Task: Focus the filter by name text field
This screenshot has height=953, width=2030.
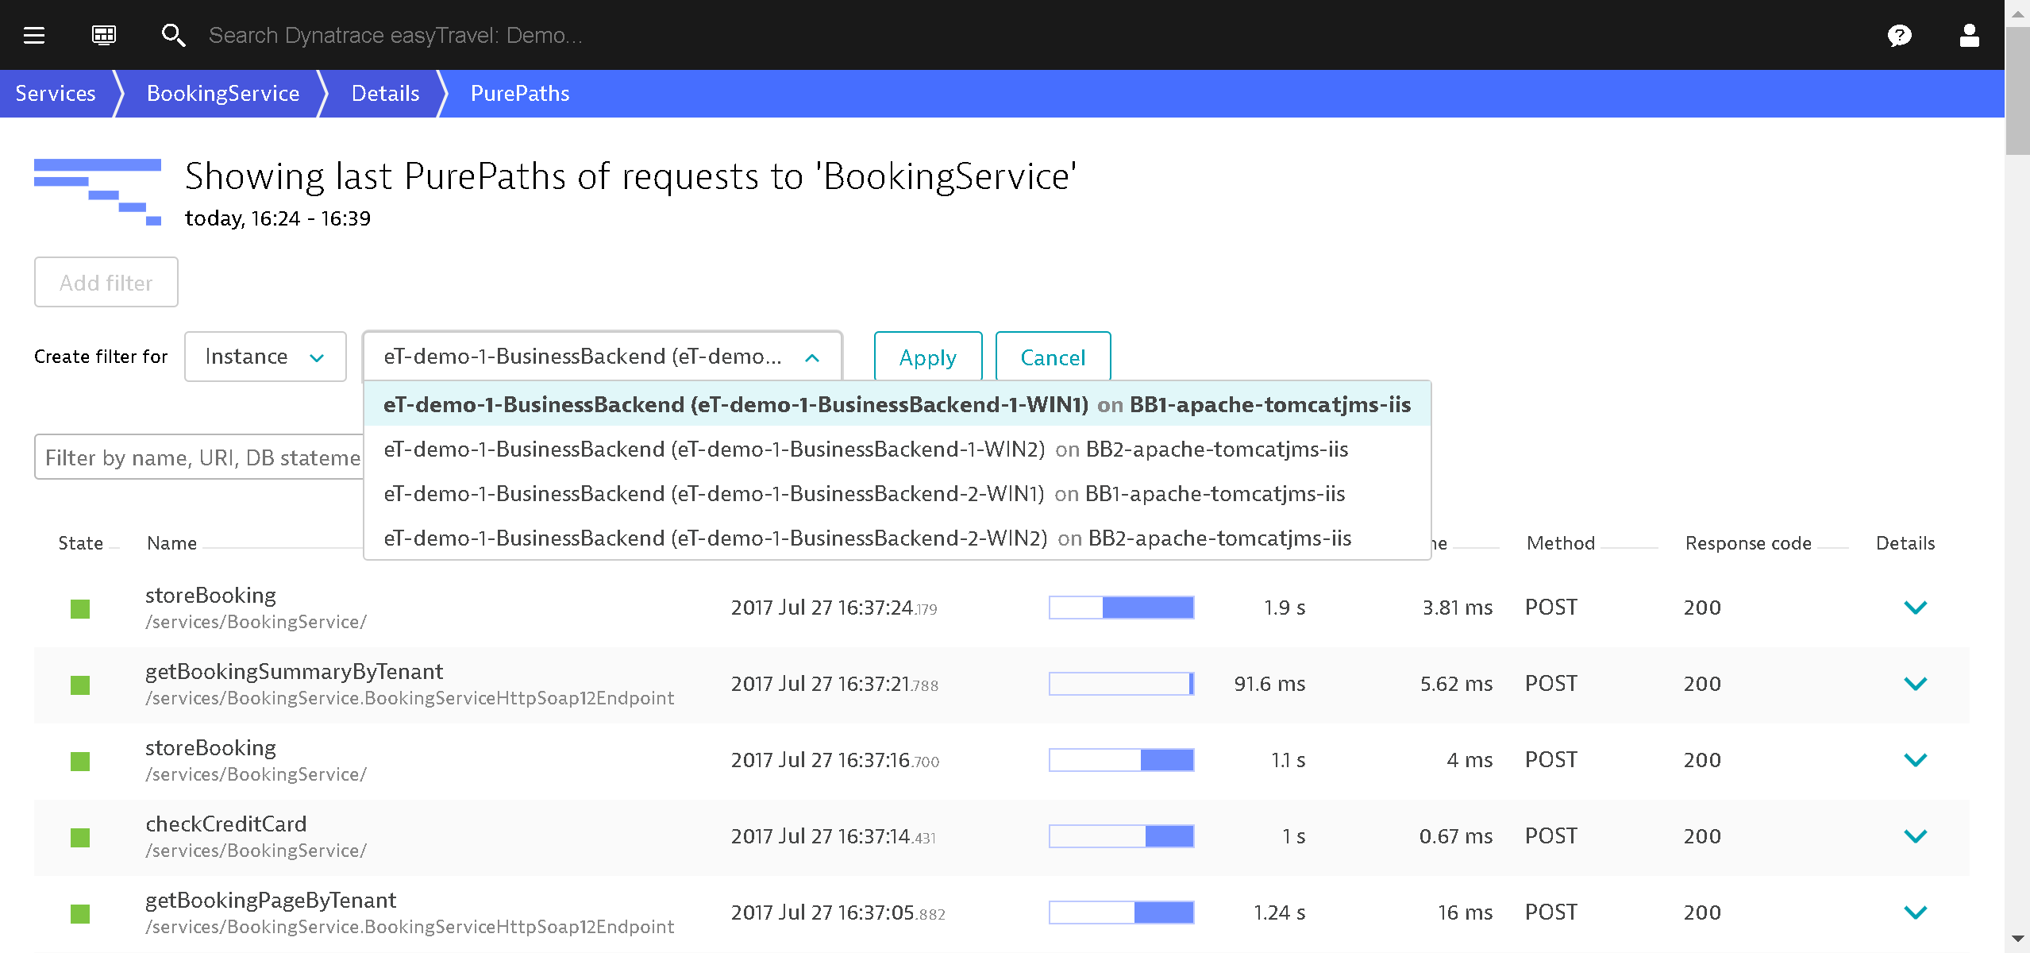Action: point(198,457)
